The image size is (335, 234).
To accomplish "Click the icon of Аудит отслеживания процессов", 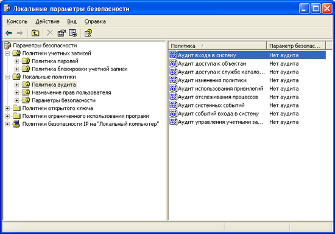I will coord(173,97).
